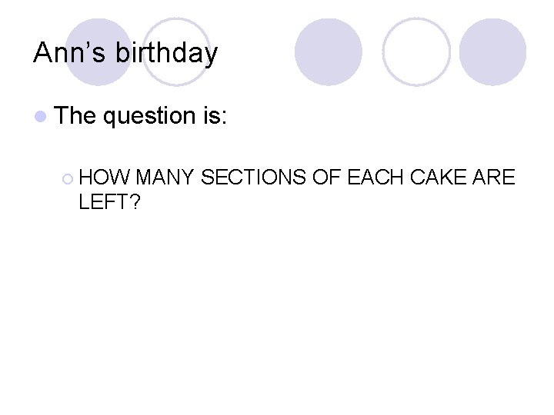Click the word "ARE" at the line end

point(494,177)
